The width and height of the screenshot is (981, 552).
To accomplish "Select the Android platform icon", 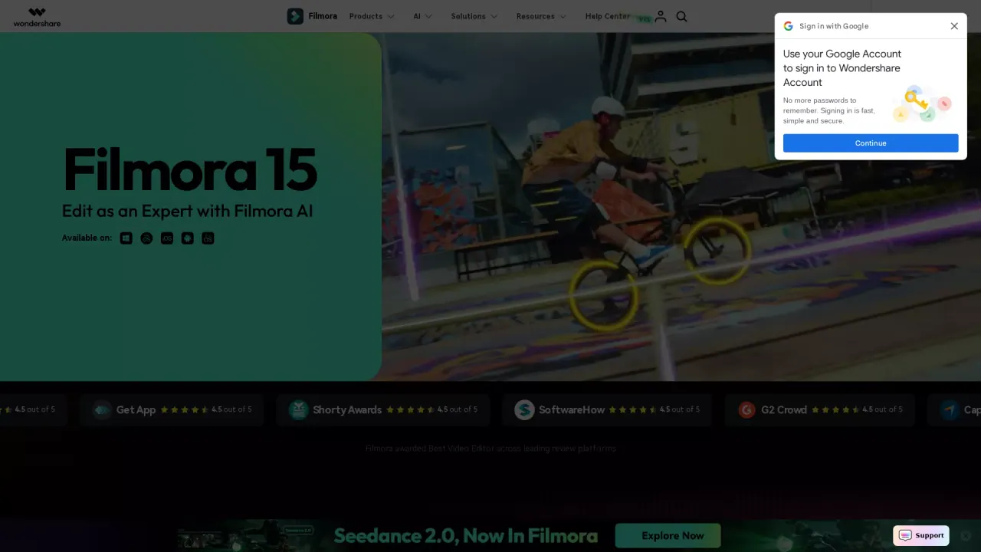I will [x=188, y=238].
